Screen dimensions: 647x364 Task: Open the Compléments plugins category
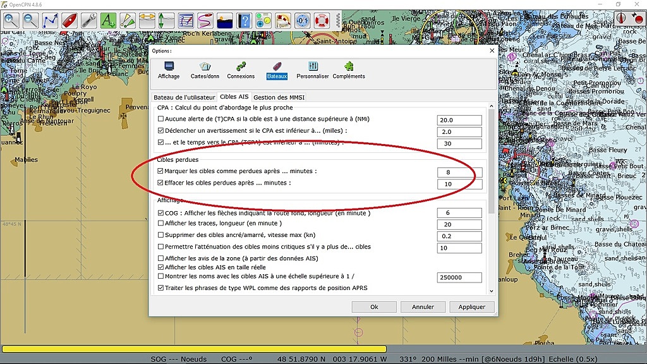tap(349, 70)
